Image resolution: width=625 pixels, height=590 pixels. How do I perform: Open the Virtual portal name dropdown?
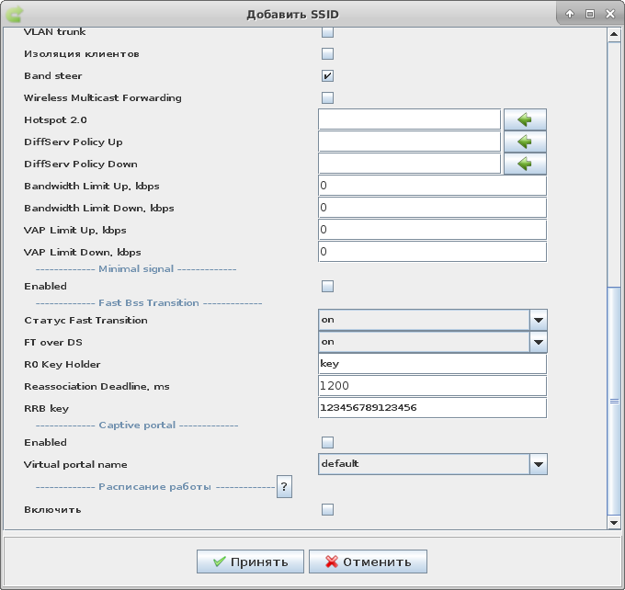539,464
